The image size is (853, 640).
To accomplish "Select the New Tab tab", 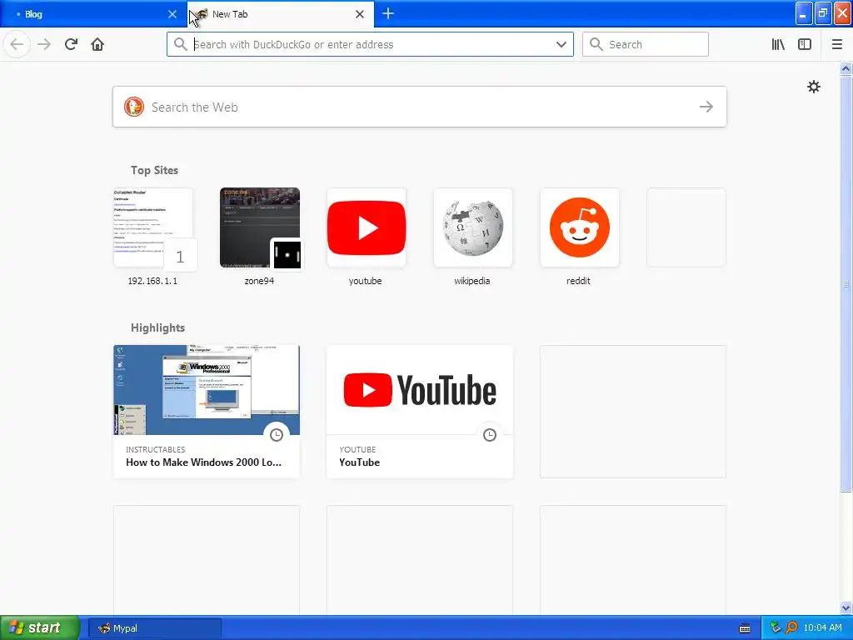I will [280, 14].
